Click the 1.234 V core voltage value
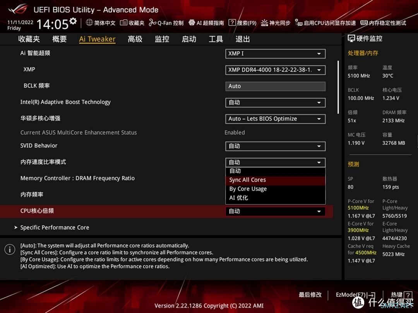Viewport: 418px width, 313px height. coord(391,98)
